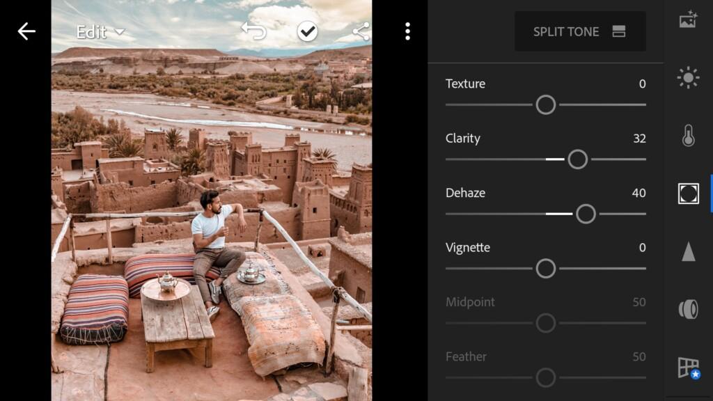Tap the photo preview of kasbah

click(x=212, y=200)
